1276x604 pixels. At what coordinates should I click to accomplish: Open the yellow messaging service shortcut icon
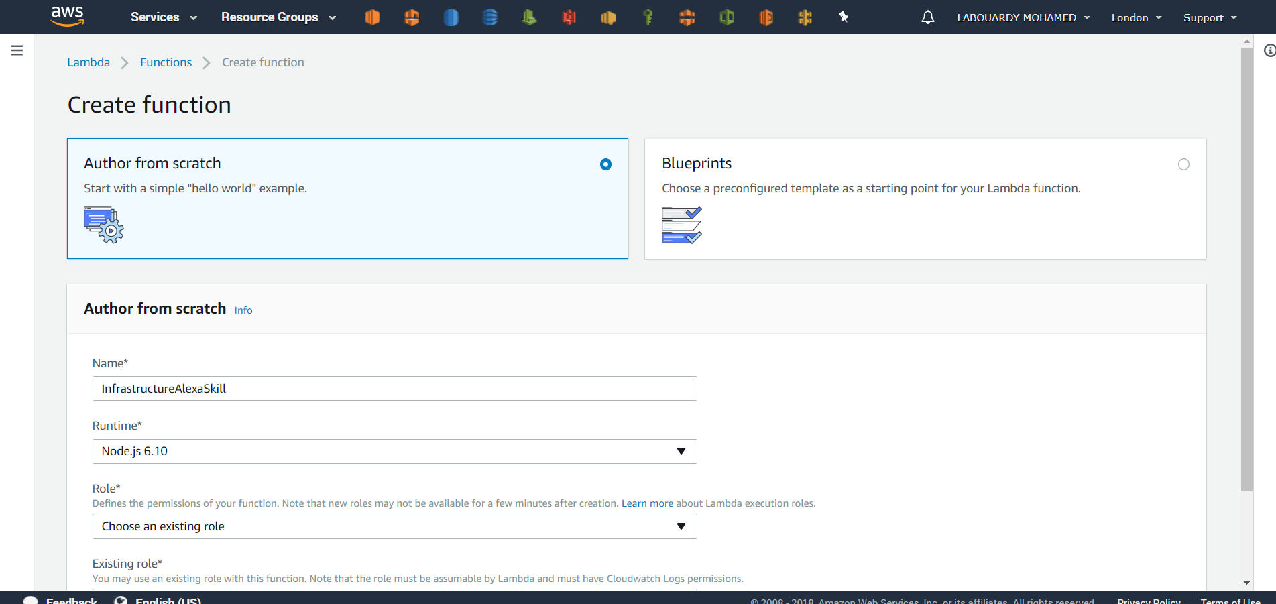(x=609, y=17)
